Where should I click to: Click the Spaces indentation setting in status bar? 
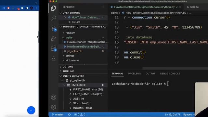[189, 114]
